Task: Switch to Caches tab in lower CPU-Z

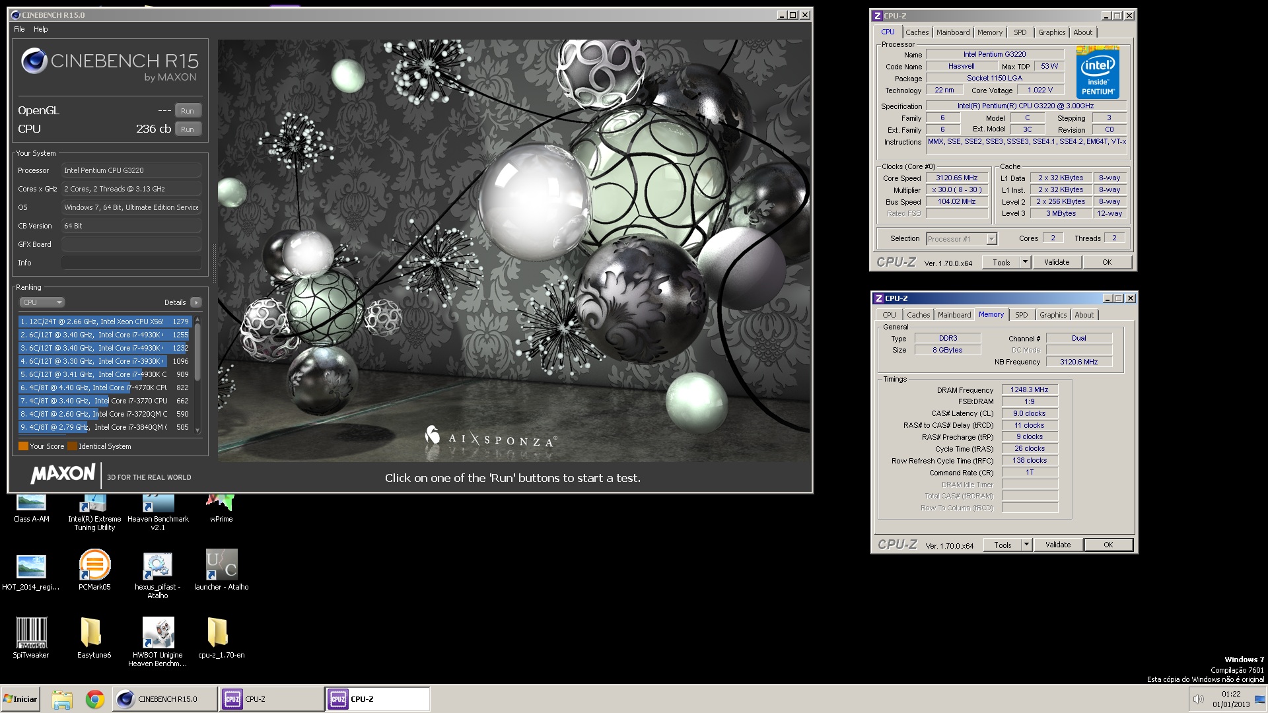Action: 918,315
